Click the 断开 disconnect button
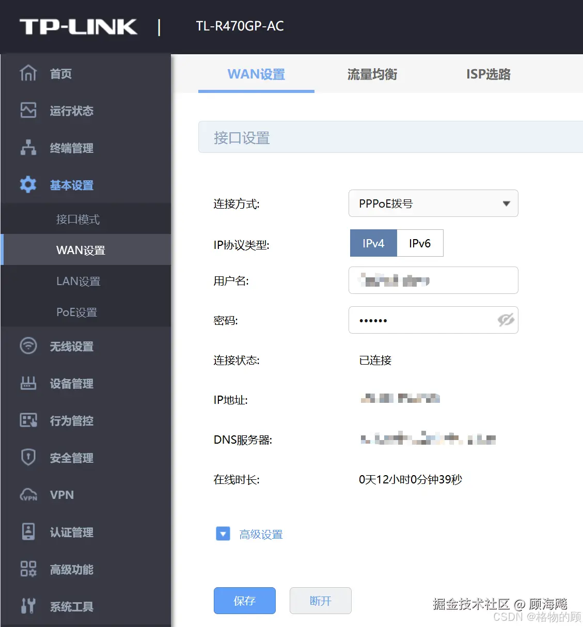583x627 pixels. (x=320, y=601)
